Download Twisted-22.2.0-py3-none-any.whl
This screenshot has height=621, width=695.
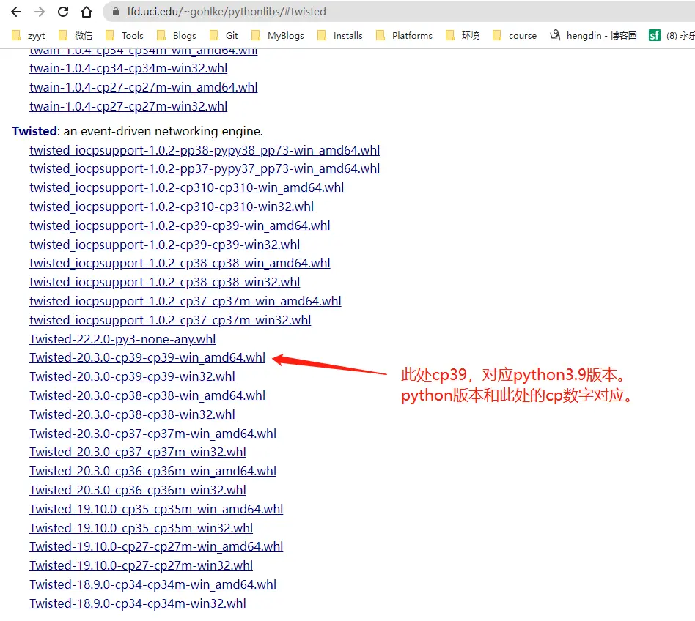pos(122,339)
